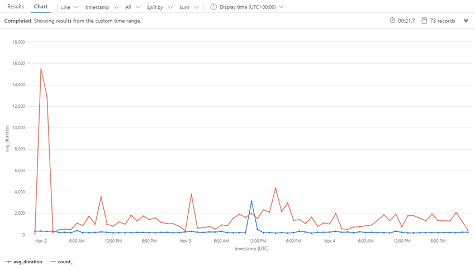Screen dimensions: 475x270
Task: Click the blue avg_duration legend marker
Action: click(8, 262)
